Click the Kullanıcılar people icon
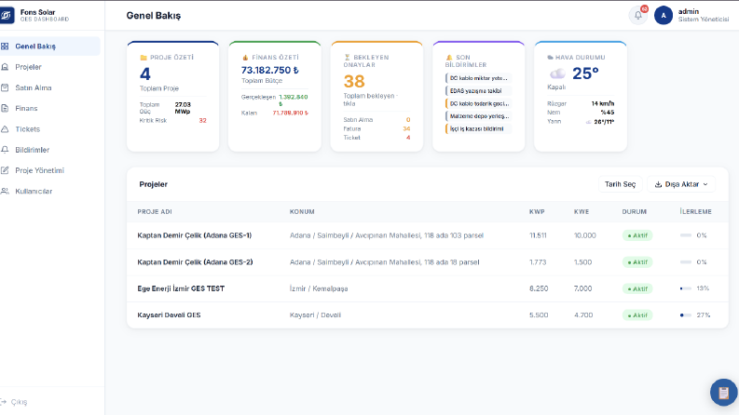Viewport: 739px width, 415px height. pyautogui.click(x=5, y=191)
